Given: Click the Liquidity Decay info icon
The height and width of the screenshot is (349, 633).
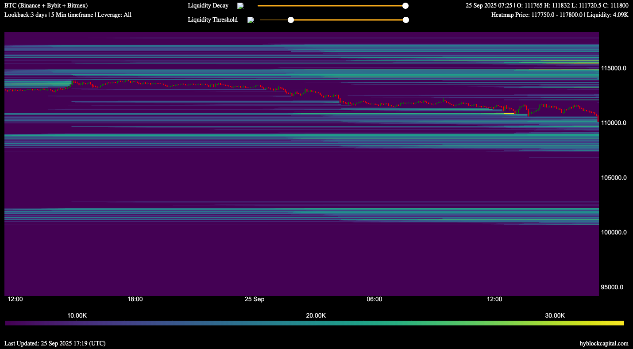Looking at the screenshot, I should tap(240, 6).
